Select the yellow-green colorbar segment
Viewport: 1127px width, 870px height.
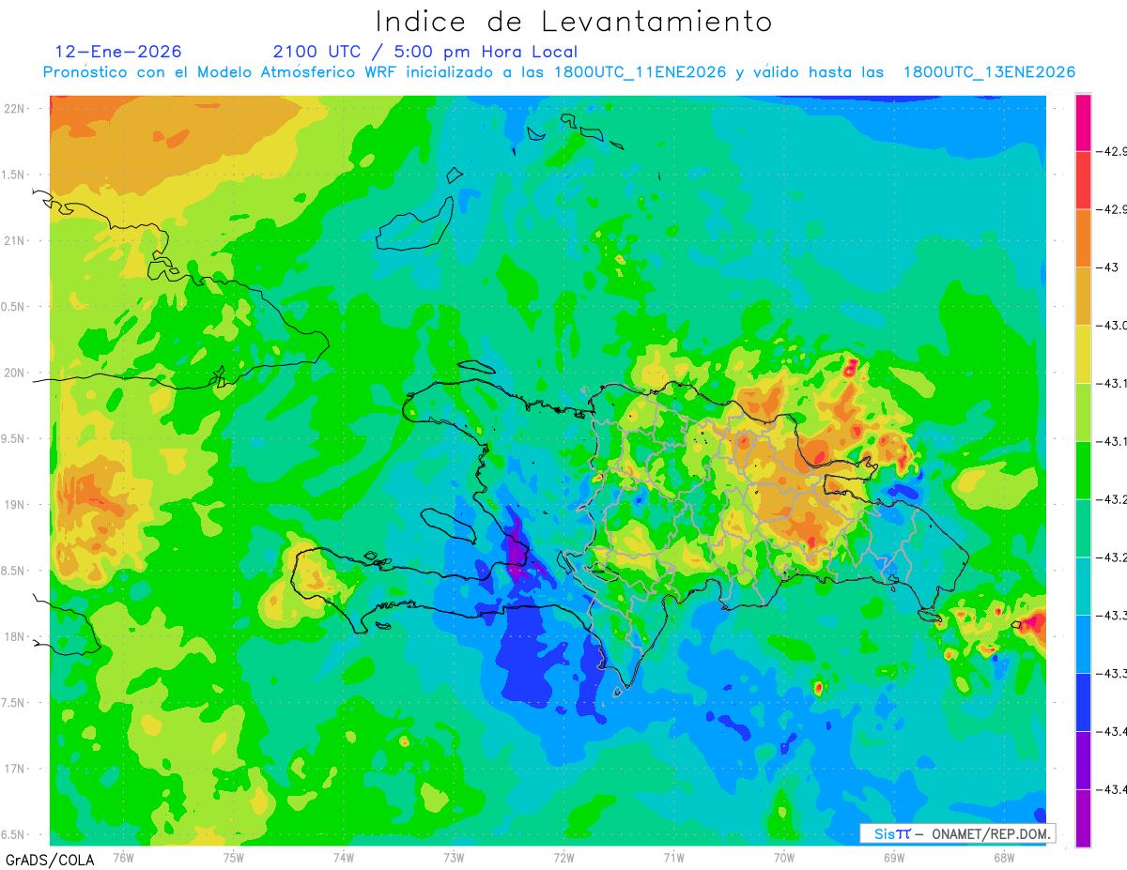pos(1083,412)
